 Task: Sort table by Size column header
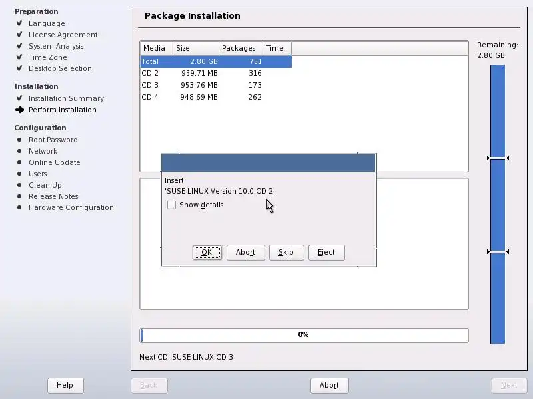196,48
